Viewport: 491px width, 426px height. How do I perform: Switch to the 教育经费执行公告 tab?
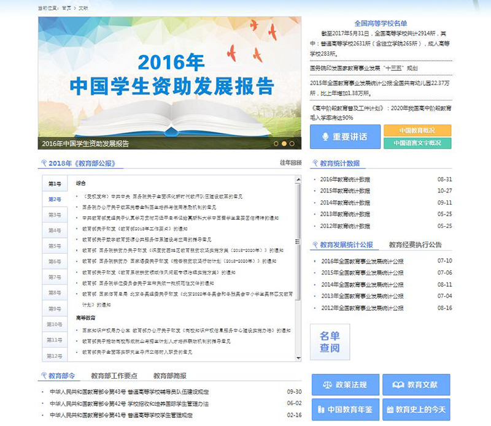415,245
